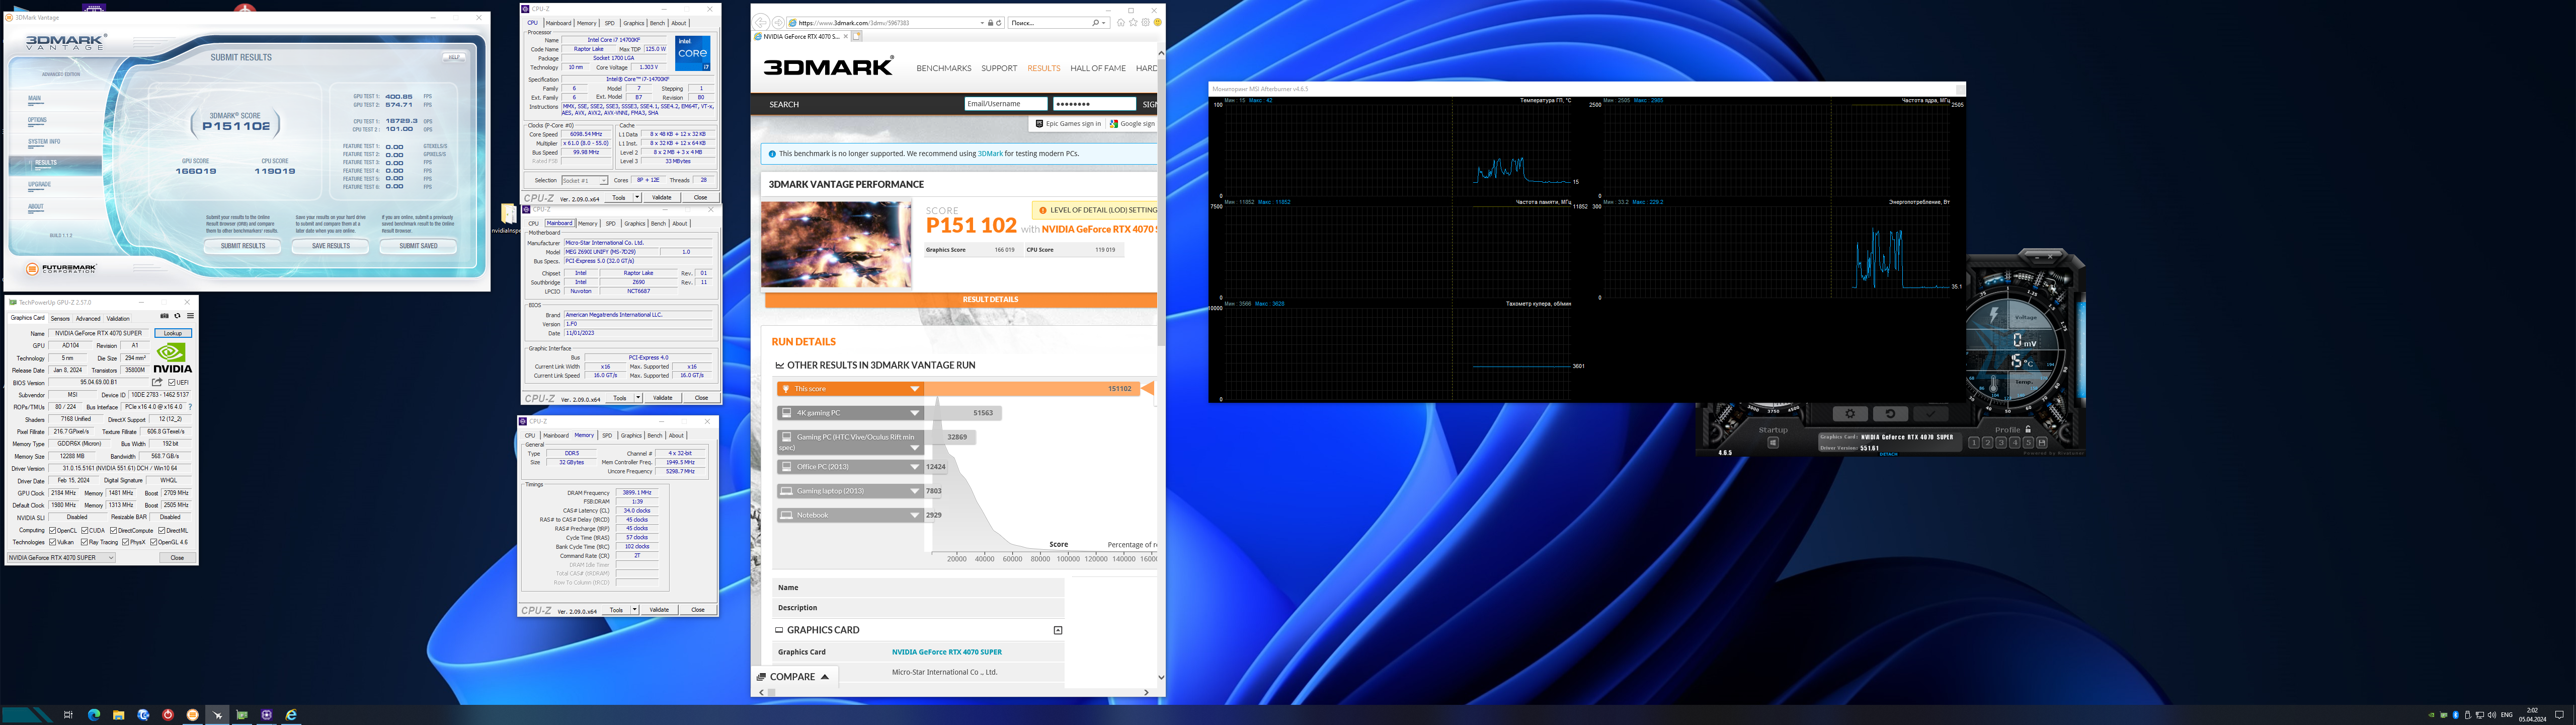
Task: Click SAVE RESULTS in 3DMark Vantage
Action: coord(331,245)
